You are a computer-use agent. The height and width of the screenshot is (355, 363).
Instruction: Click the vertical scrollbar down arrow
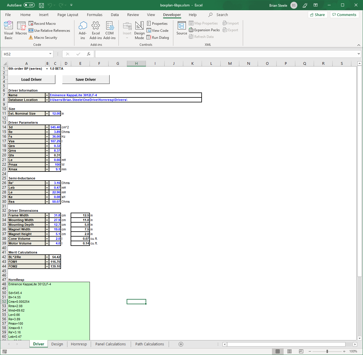[x=359, y=338]
